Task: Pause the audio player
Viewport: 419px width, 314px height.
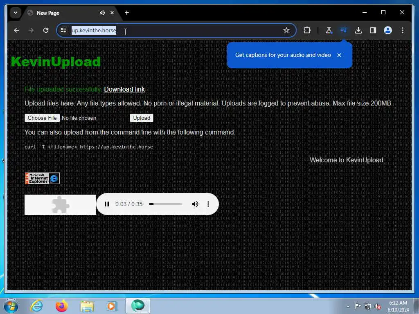Action: click(107, 204)
